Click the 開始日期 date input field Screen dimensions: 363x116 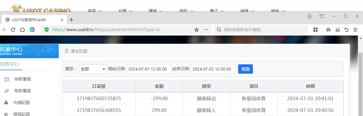[149, 69]
